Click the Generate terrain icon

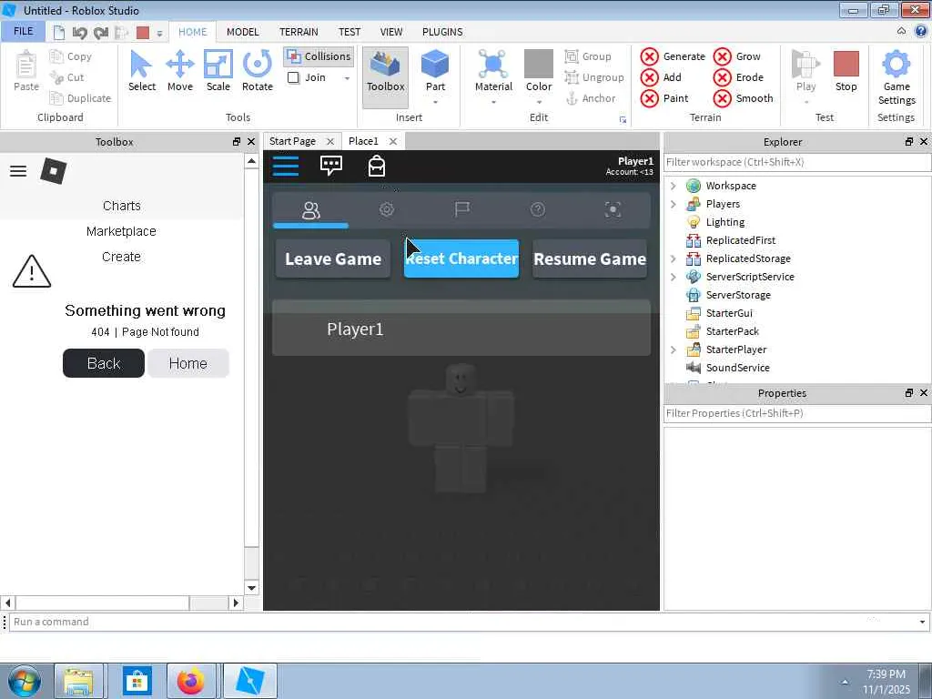tap(649, 56)
